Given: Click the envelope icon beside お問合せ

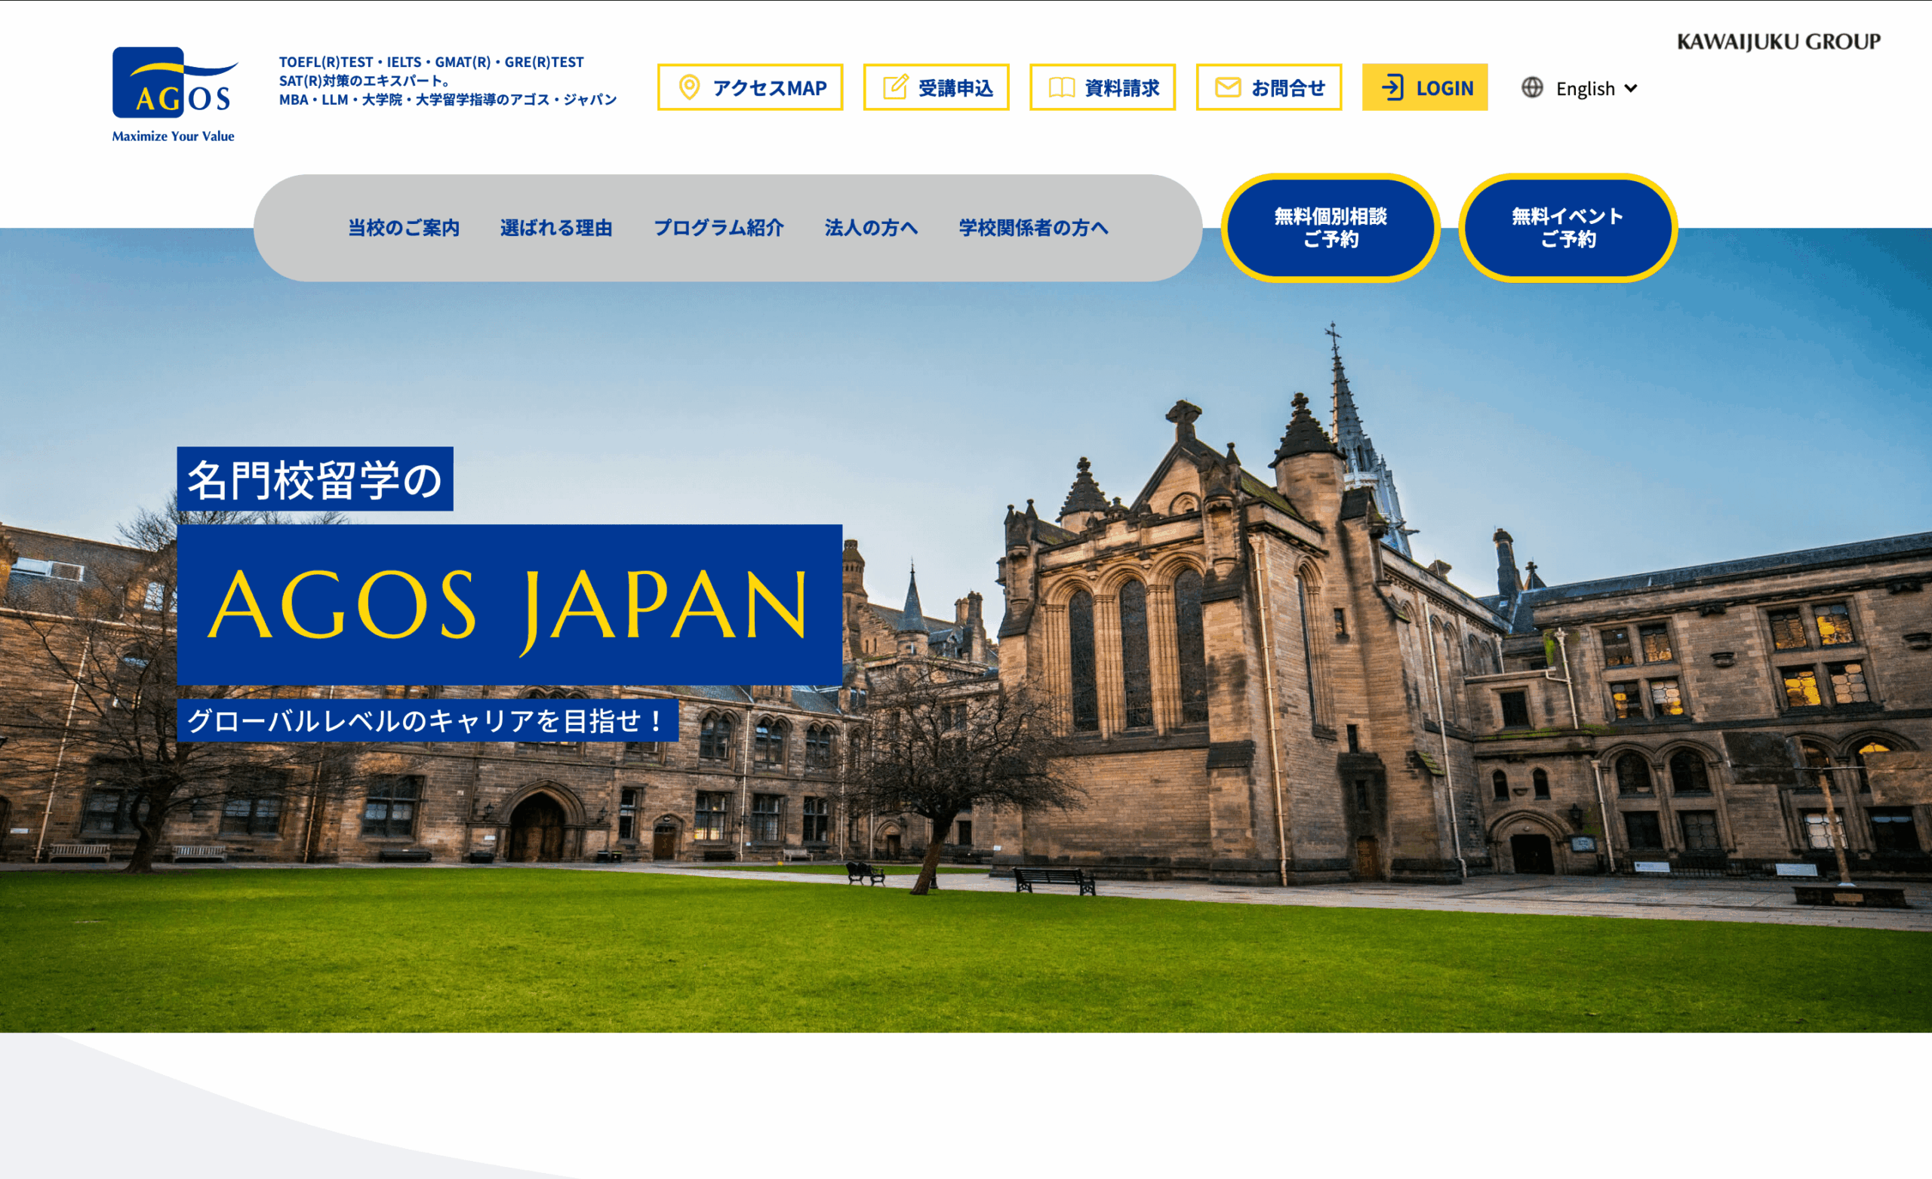Looking at the screenshot, I should tap(1227, 87).
